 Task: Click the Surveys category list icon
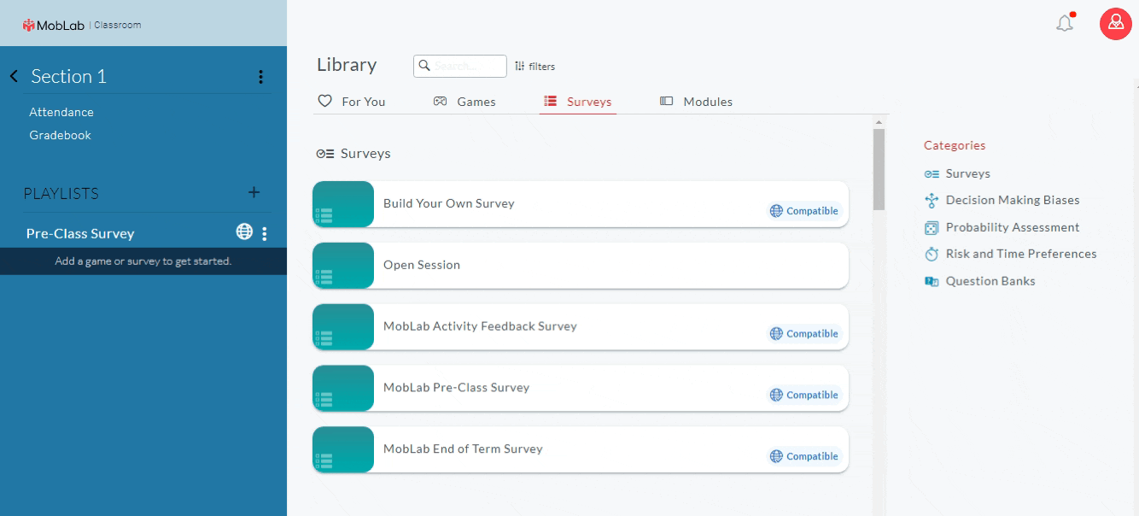click(932, 173)
